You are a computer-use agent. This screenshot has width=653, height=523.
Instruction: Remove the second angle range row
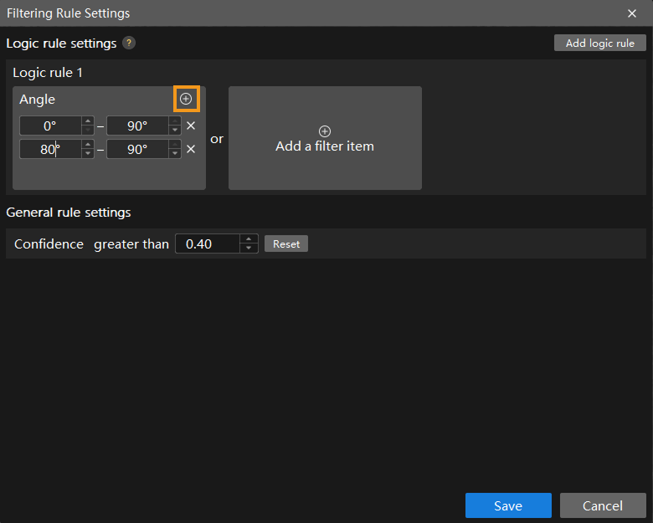coord(191,150)
